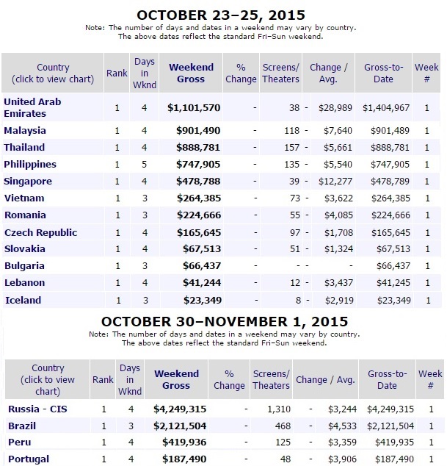The height and width of the screenshot is (466, 447).
Task: Click the Screens/Theaters header in October 23–25 table
Action: pyautogui.click(x=280, y=73)
